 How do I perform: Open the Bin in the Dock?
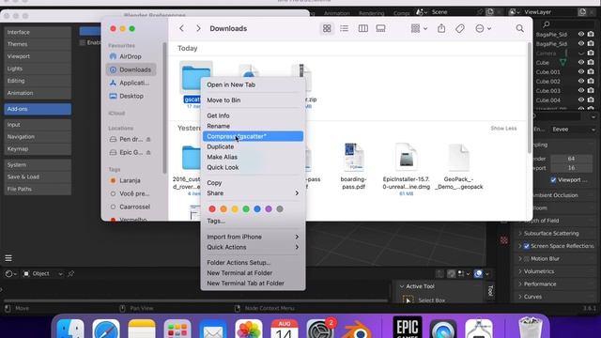pyautogui.click(x=530, y=328)
